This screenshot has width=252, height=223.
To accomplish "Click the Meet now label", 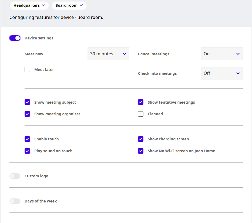I will tap(34, 54).
